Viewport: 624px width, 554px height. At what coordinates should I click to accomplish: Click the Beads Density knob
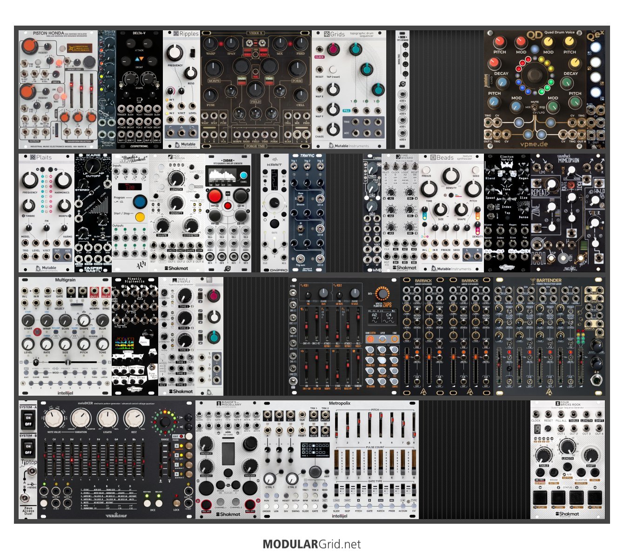[x=450, y=176]
